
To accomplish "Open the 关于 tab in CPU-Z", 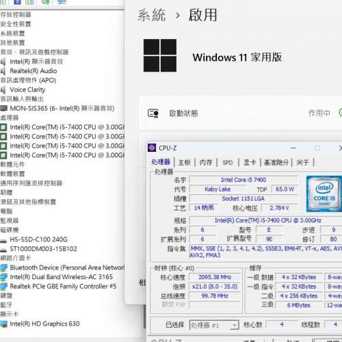I will pyautogui.click(x=302, y=162).
